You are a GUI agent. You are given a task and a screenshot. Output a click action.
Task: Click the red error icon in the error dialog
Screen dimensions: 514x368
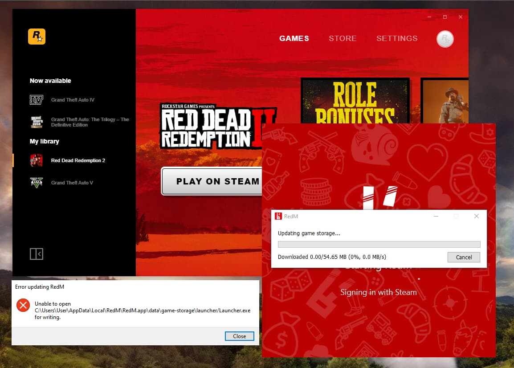coord(23,305)
